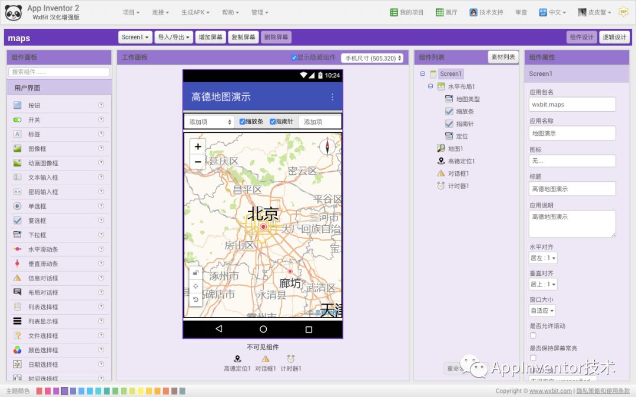Open help for 按钮 component question mark

[101, 105]
